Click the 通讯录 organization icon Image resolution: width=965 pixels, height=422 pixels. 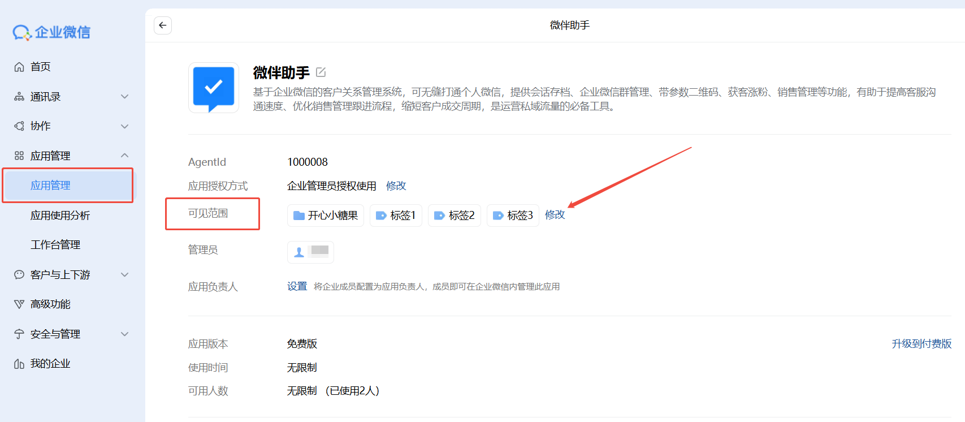click(19, 97)
